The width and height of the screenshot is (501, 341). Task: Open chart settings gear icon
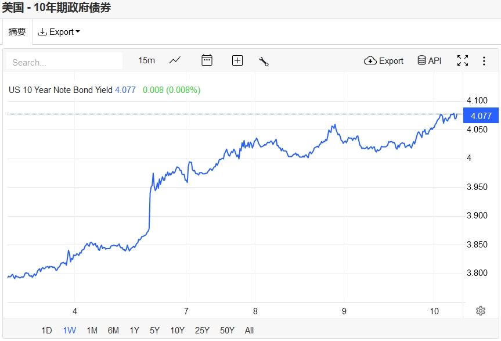coord(480,311)
